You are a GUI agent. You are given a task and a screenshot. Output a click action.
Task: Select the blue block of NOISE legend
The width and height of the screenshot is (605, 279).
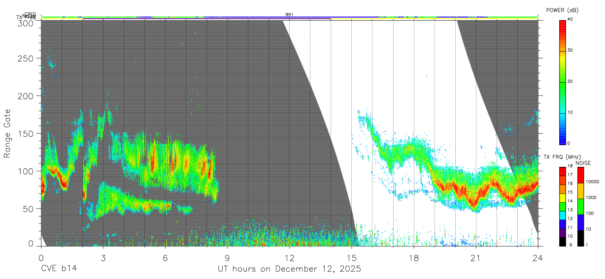581,222
